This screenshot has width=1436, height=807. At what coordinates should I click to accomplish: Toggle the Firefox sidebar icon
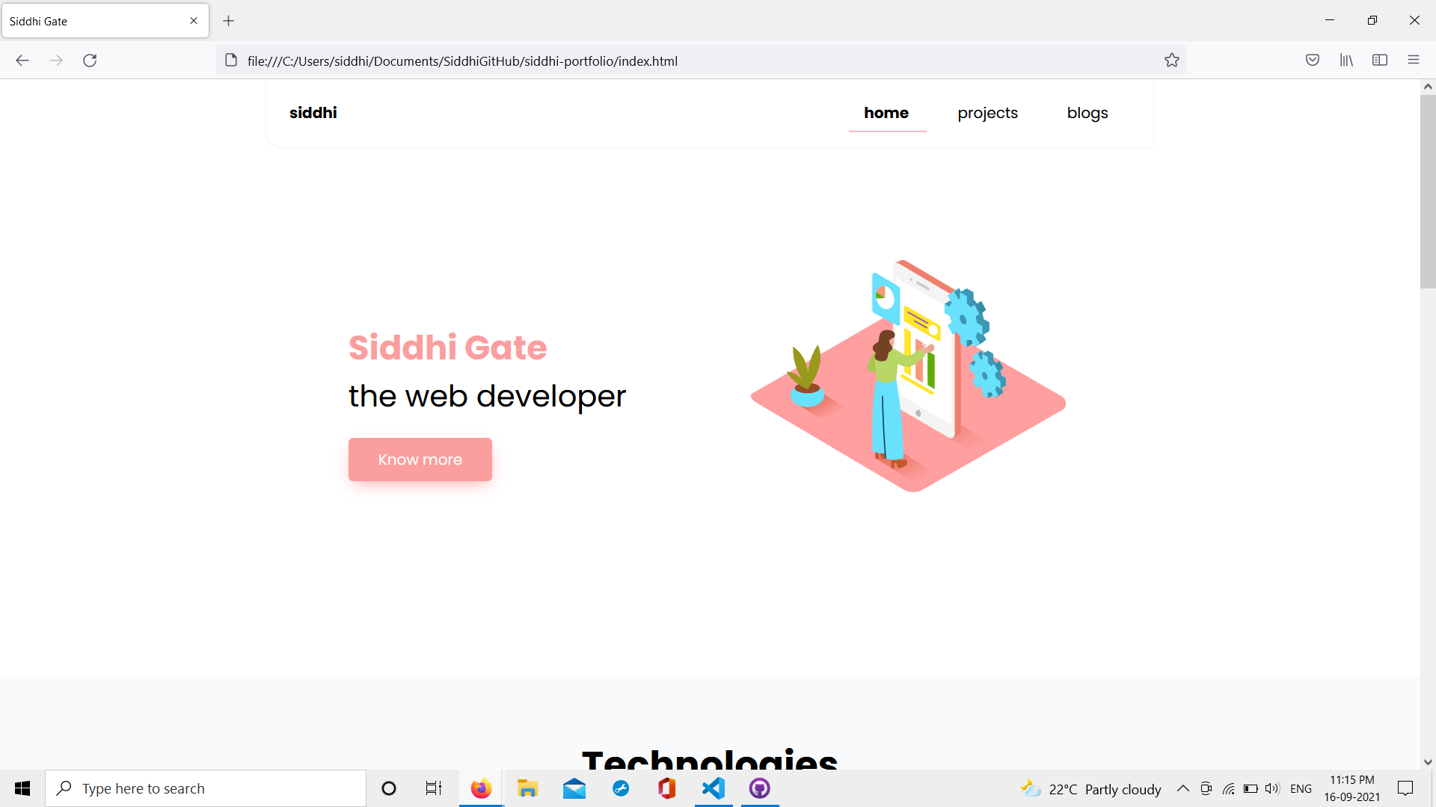pyautogui.click(x=1380, y=61)
